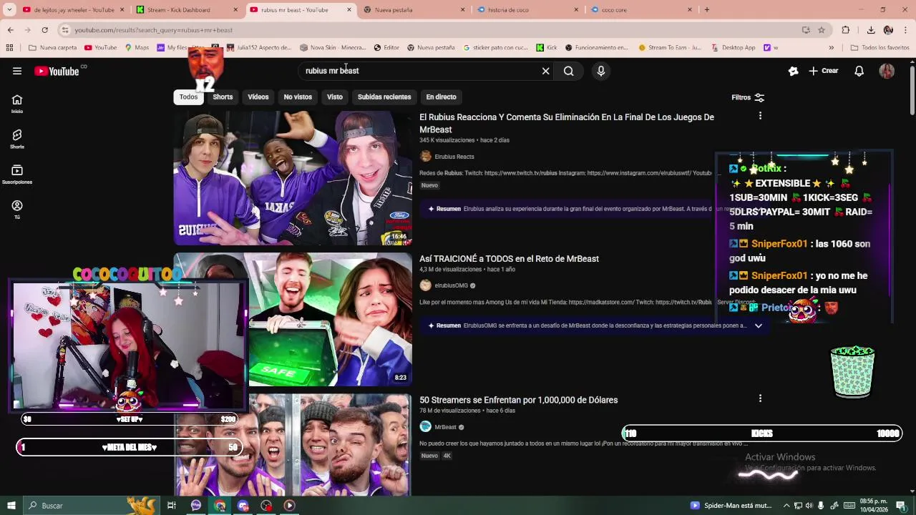916x515 pixels.
Task: Open the Chrome three-dot menu
Action: coord(906,30)
